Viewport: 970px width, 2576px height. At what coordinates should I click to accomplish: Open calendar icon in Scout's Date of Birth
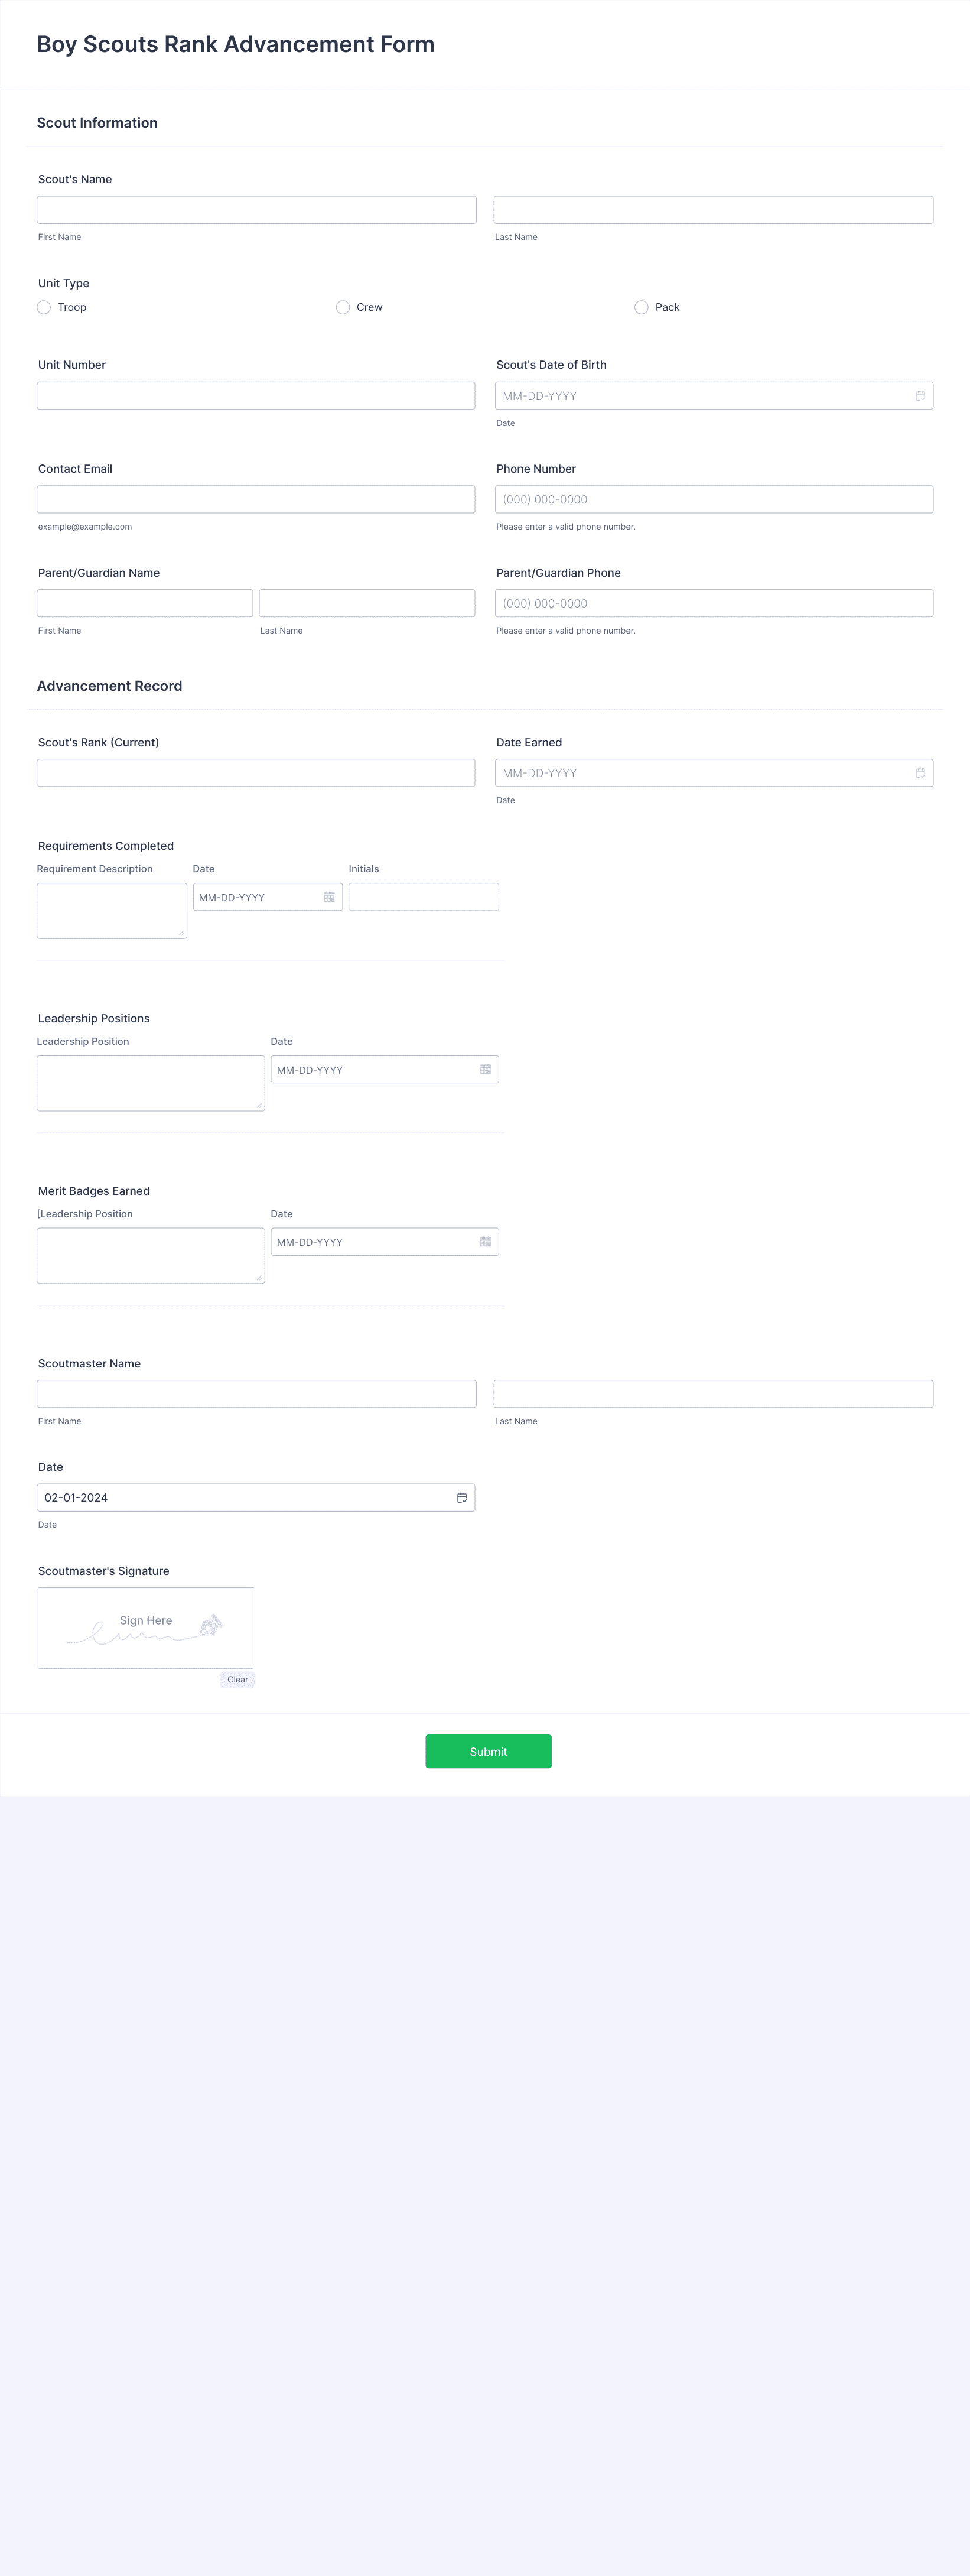pyautogui.click(x=920, y=396)
